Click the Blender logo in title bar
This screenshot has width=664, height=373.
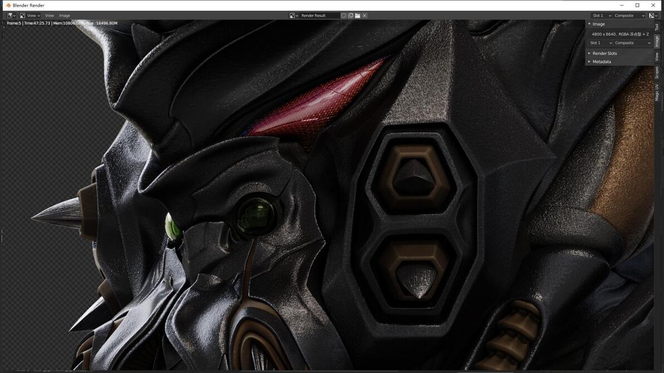point(8,5)
